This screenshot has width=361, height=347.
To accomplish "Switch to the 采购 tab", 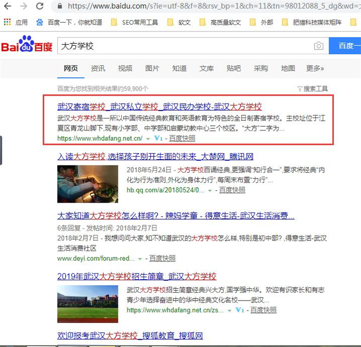I will coord(261,69).
